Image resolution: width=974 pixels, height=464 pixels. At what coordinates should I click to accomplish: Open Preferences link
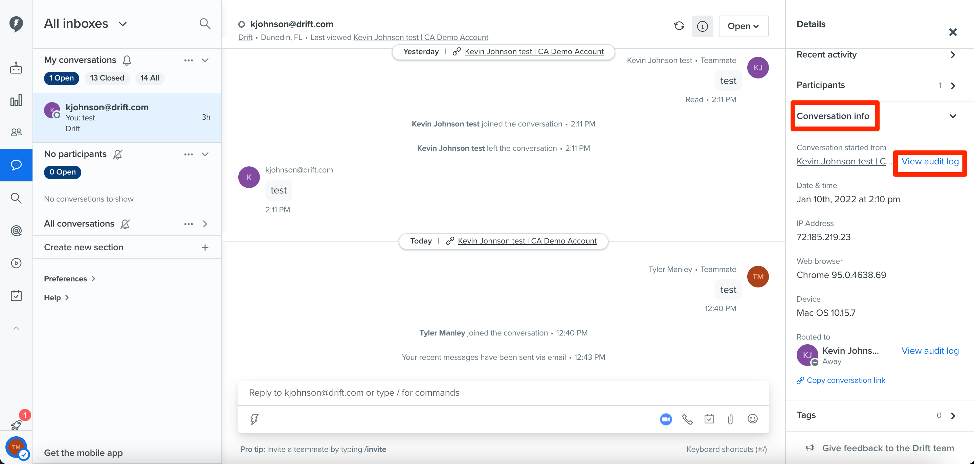point(70,278)
